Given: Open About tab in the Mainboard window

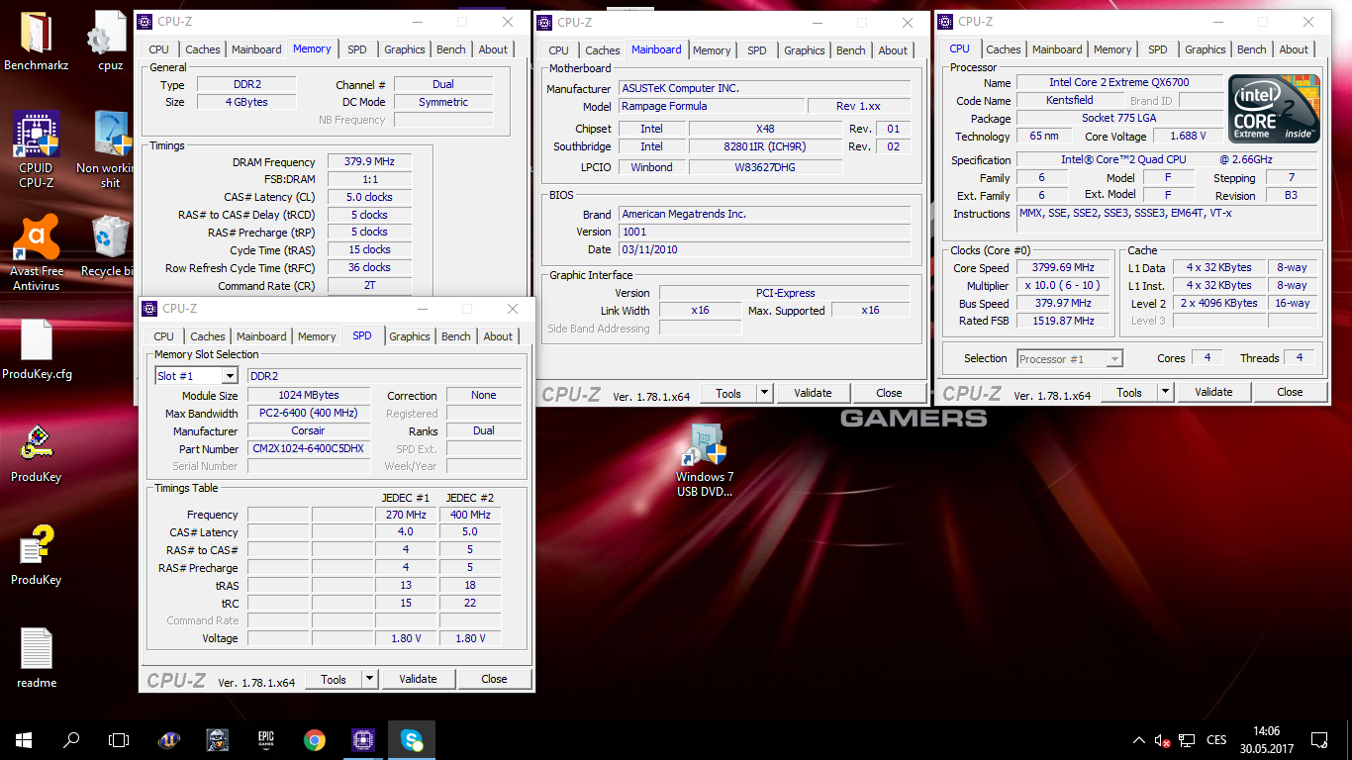Looking at the screenshot, I should (x=893, y=50).
